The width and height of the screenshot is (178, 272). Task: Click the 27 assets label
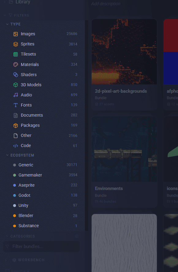click(x=107, y=104)
